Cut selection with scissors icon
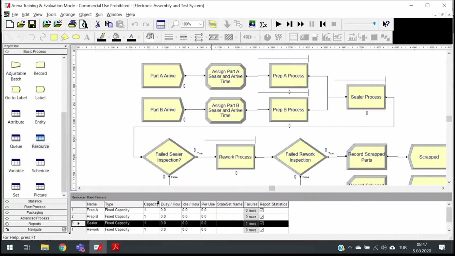 (98, 24)
